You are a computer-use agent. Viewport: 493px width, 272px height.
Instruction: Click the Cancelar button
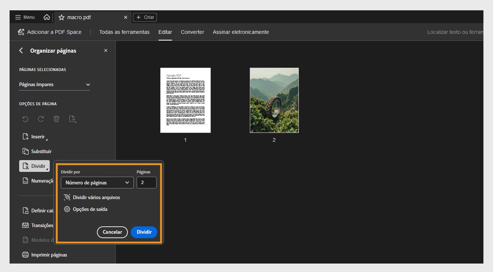(112, 232)
